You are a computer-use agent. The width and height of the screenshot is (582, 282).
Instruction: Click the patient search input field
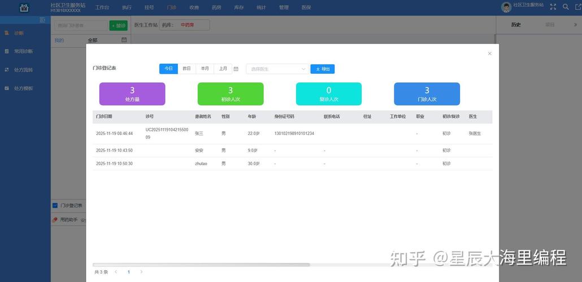click(81, 25)
